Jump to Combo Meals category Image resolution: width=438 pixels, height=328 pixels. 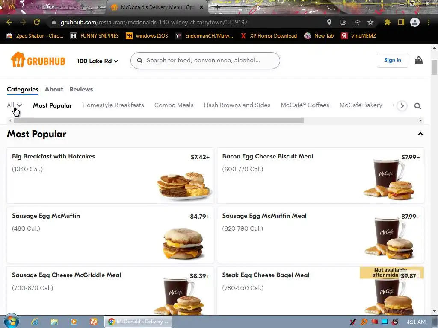click(174, 105)
